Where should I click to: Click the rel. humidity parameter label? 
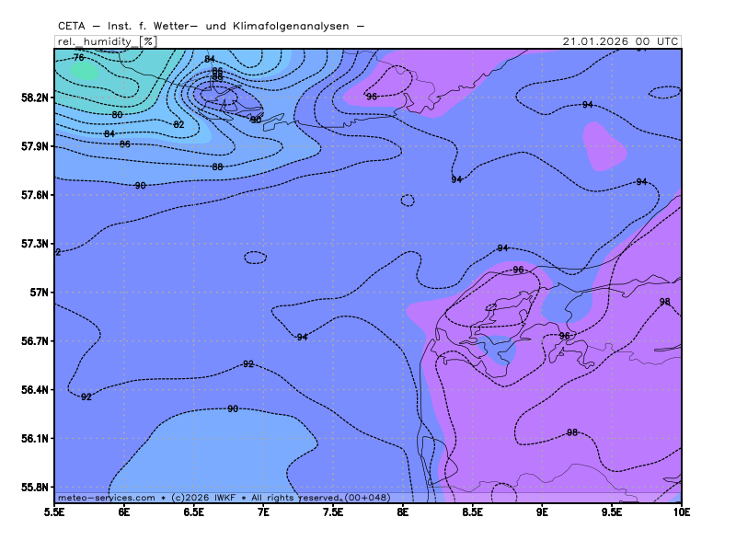click(x=96, y=41)
